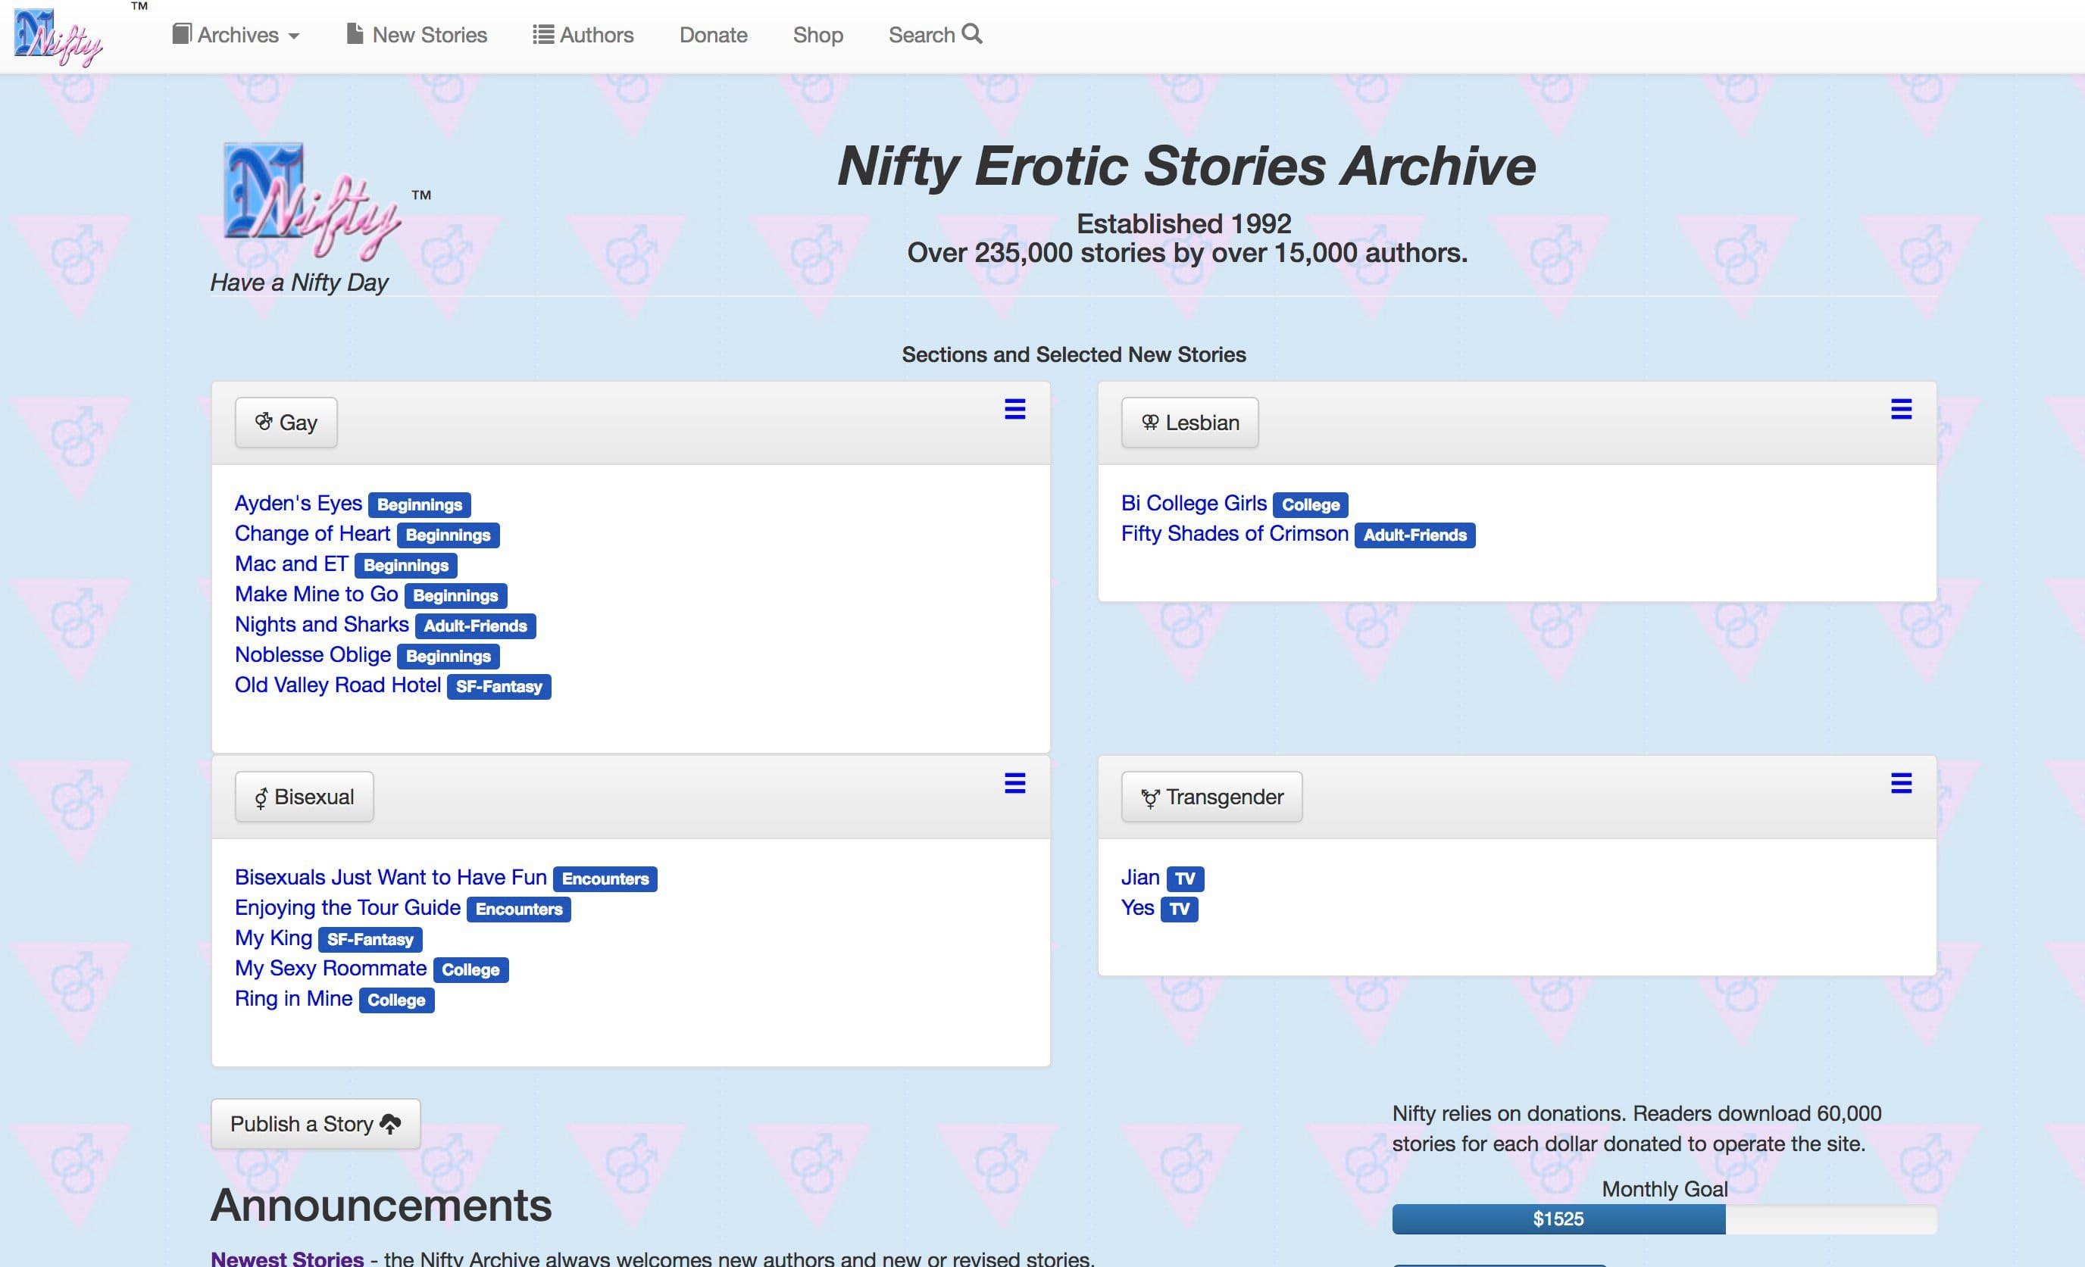Open the Authors list
2085x1267 pixels.
click(583, 35)
